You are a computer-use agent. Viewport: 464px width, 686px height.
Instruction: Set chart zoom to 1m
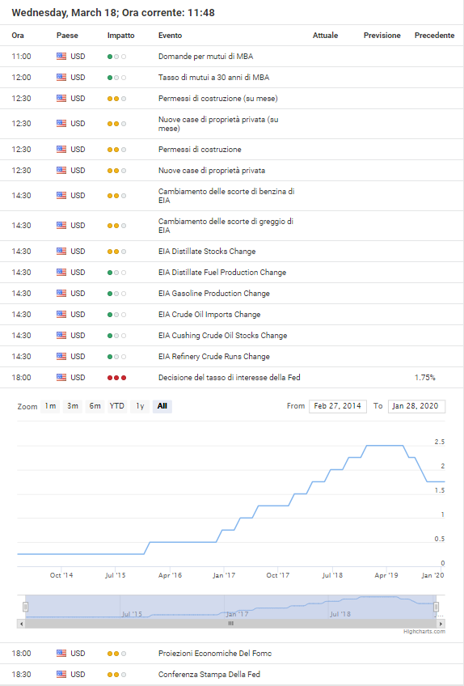pos(50,406)
